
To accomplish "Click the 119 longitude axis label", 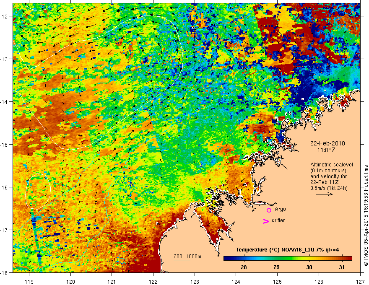I will [29, 282].
